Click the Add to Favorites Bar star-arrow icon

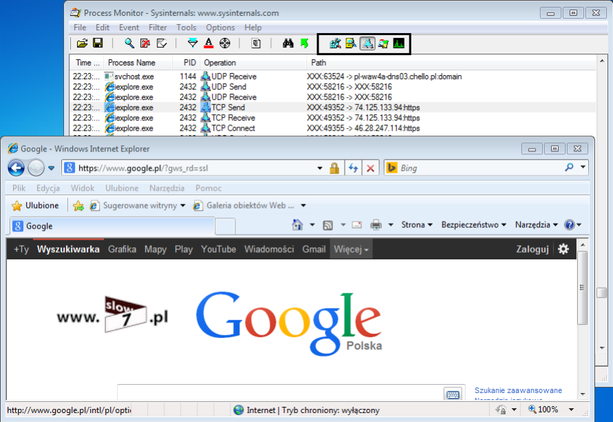(78, 205)
